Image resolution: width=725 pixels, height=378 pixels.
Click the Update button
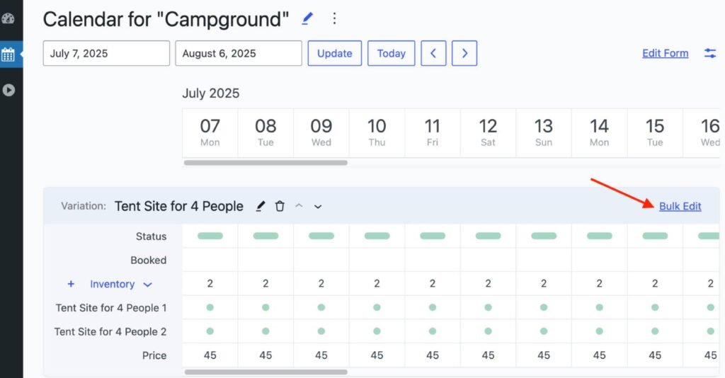coord(334,53)
